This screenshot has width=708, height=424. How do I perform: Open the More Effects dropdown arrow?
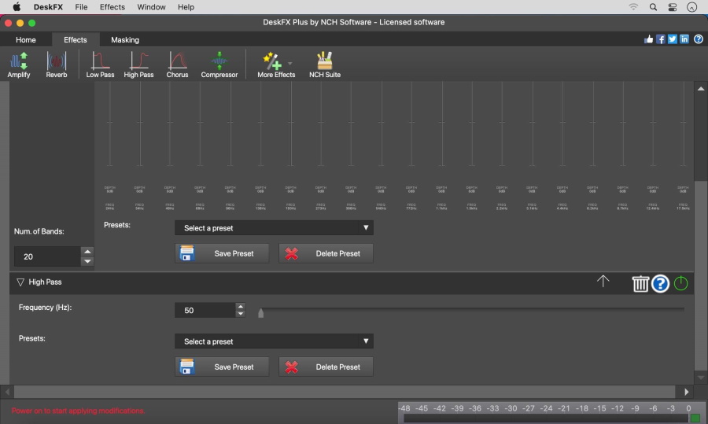click(289, 63)
